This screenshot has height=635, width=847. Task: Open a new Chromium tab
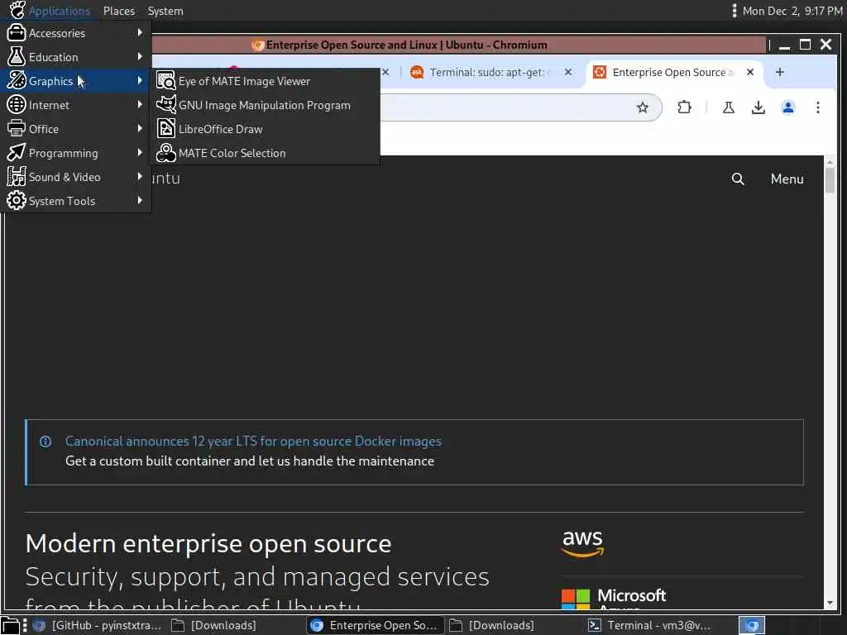point(779,72)
